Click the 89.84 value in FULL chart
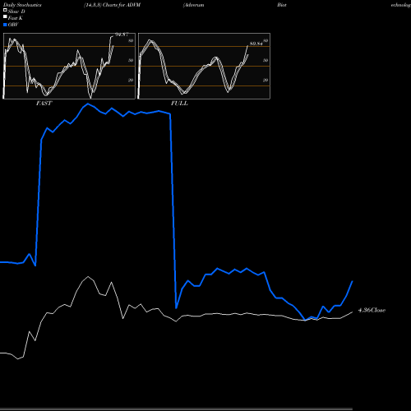411x411 pixels. [256, 44]
